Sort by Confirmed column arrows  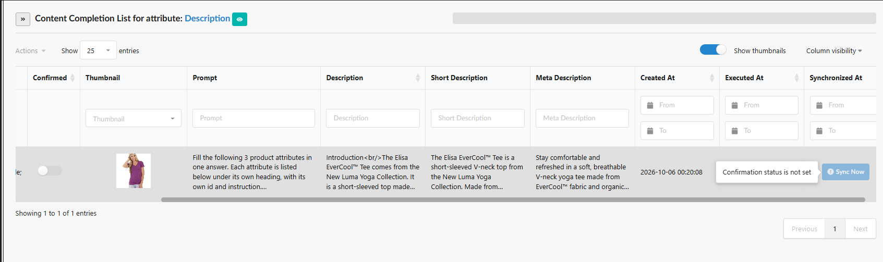tap(72, 78)
